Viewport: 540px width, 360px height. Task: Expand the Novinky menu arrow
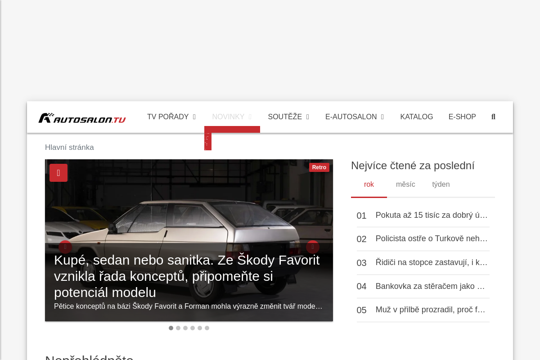(x=250, y=117)
